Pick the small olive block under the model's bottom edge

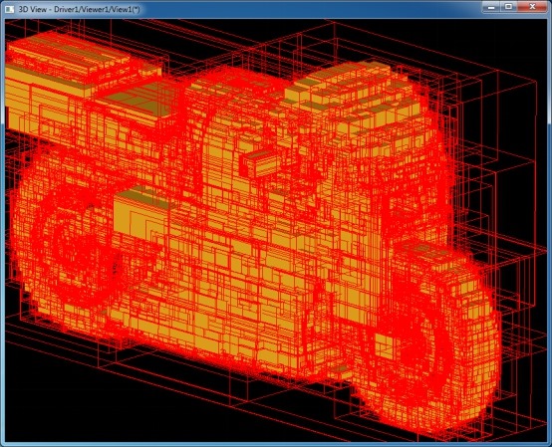340,368
